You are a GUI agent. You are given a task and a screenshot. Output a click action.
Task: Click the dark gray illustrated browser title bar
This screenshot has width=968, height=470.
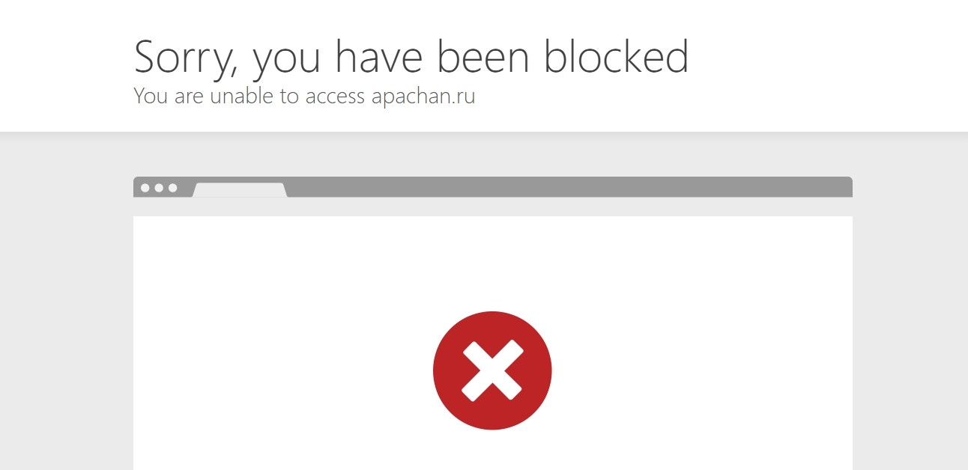tap(569, 186)
